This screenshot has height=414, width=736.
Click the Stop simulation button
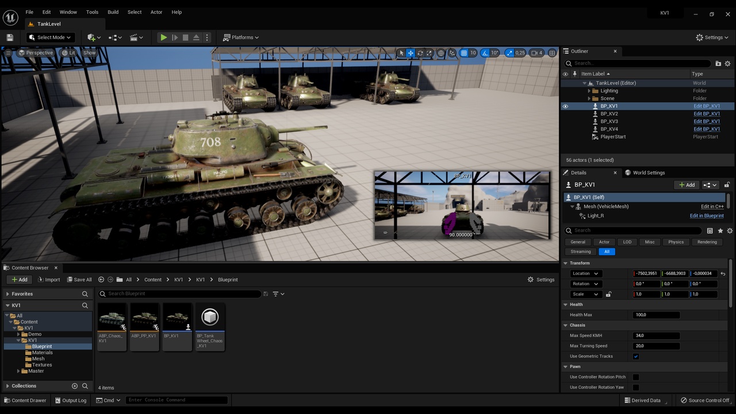tap(185, 37)
